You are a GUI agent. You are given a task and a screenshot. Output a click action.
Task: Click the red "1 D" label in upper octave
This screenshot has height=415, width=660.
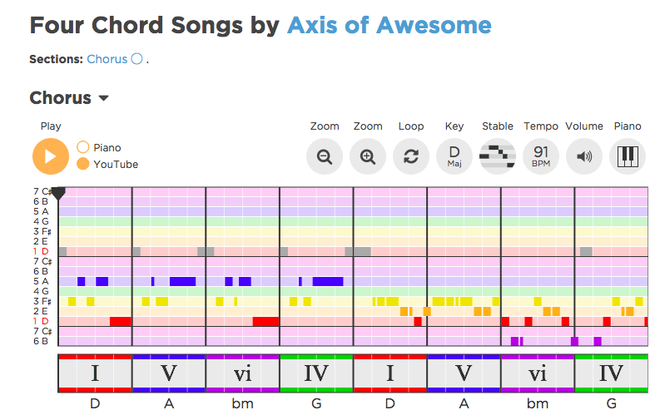[x=42, y=251]
